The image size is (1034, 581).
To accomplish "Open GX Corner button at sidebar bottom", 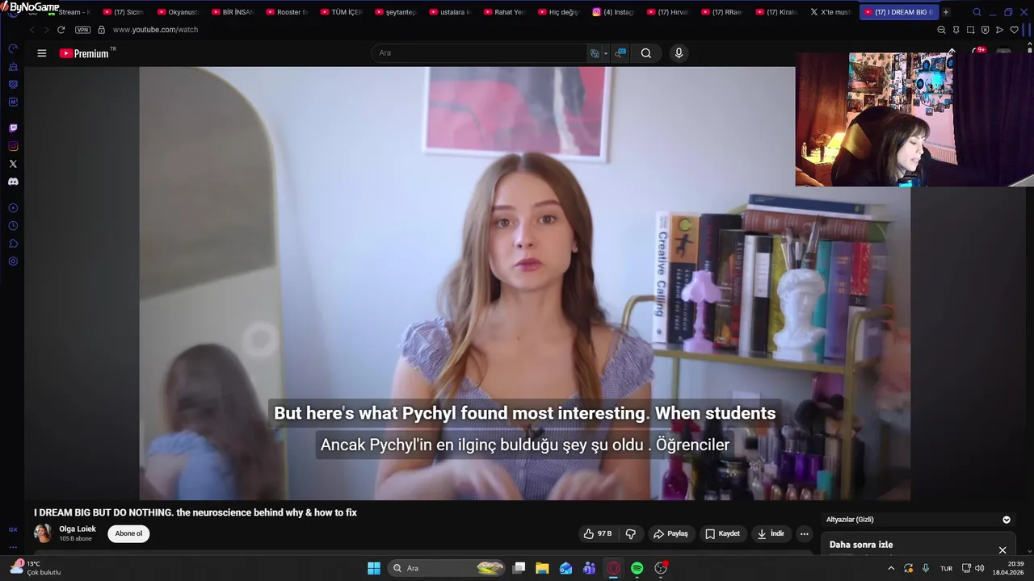I will pos(13,529).
